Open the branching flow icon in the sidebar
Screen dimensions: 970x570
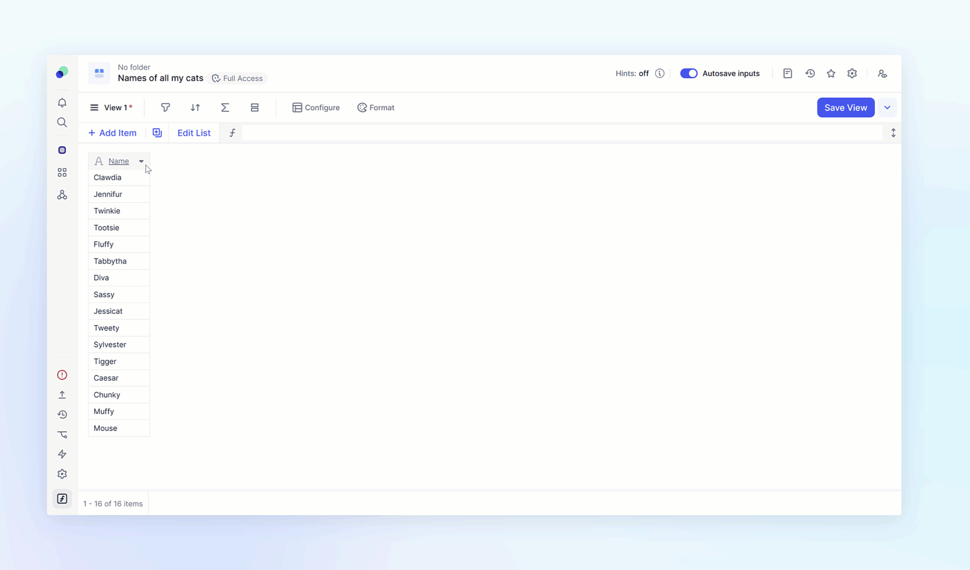[x=62, y=435]
